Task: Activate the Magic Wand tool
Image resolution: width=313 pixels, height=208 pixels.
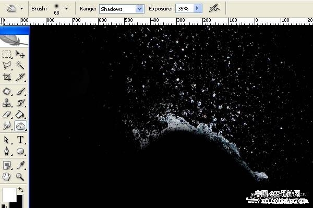Action: pos(20,65)
